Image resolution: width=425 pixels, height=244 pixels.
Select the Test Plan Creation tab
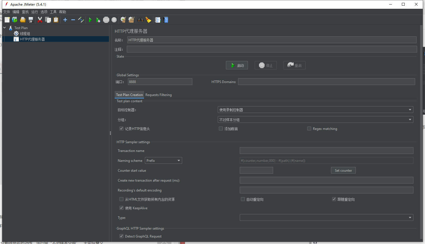click(129, 95)
